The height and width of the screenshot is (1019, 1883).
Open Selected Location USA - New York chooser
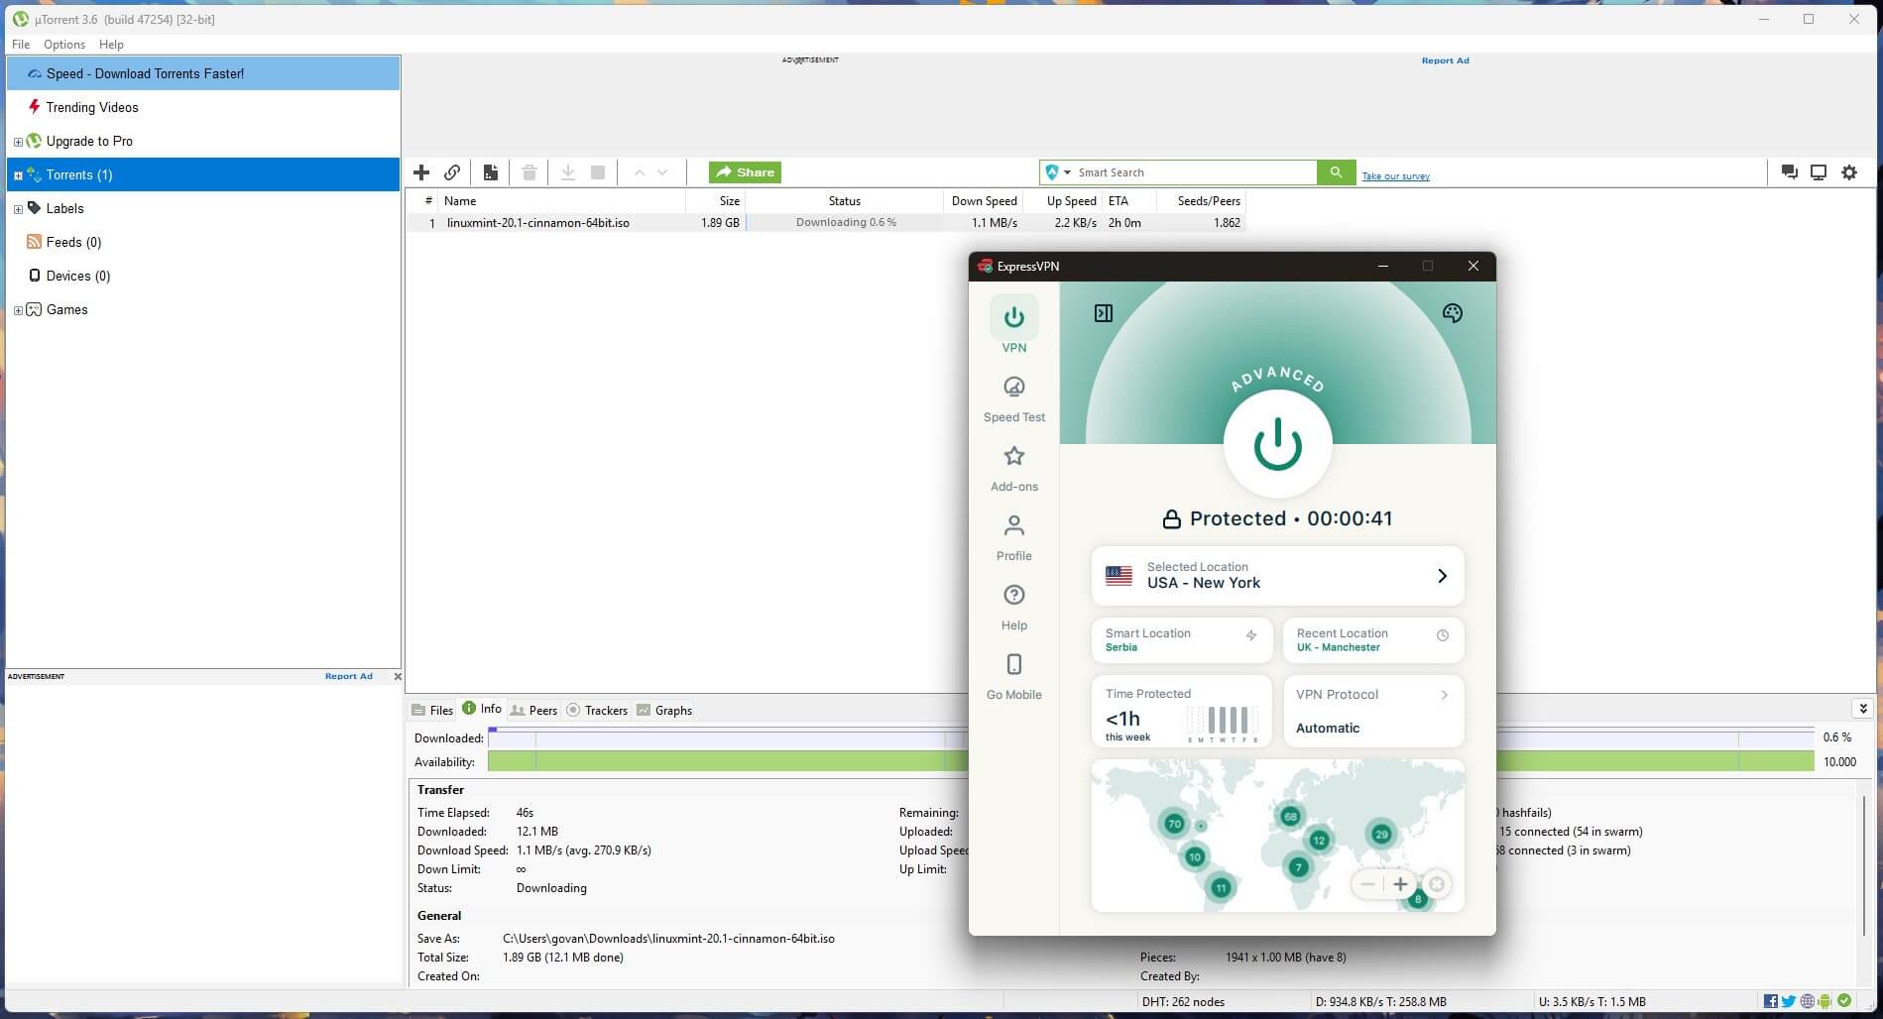pos(1277,576)
